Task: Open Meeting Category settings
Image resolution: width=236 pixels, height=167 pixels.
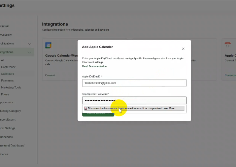Action: click(11, 111)
